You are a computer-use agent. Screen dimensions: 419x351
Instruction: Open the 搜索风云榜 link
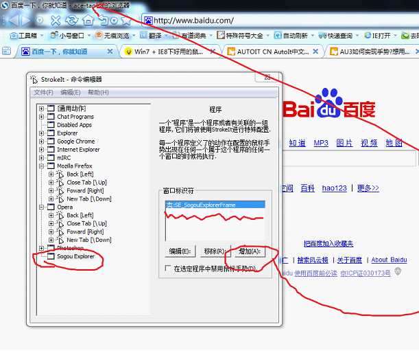coord(313,260)
